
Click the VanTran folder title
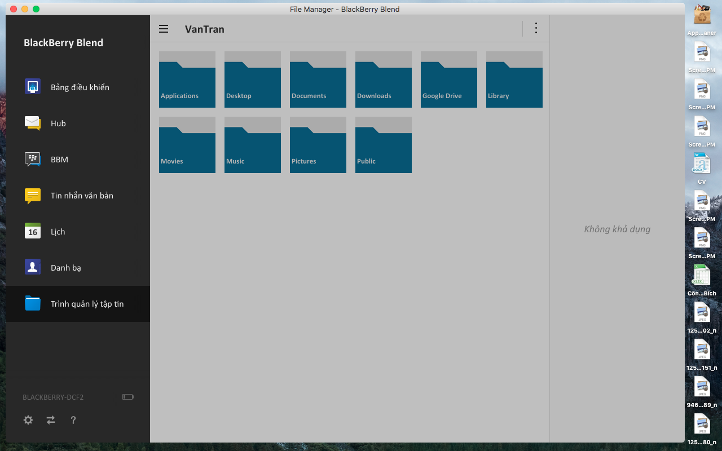click(205, 29)
